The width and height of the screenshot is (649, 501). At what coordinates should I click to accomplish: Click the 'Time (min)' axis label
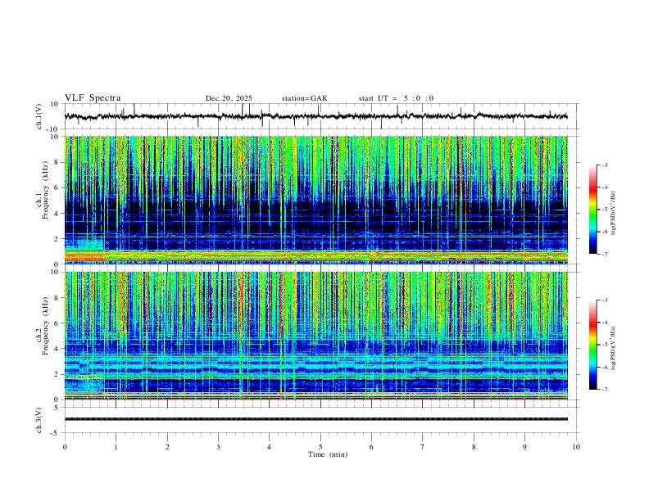(x=328, y=454)
